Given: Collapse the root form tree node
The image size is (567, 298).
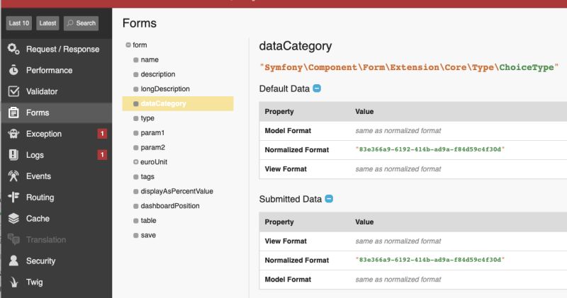Looking at the screenshot, I should (128, 45).
